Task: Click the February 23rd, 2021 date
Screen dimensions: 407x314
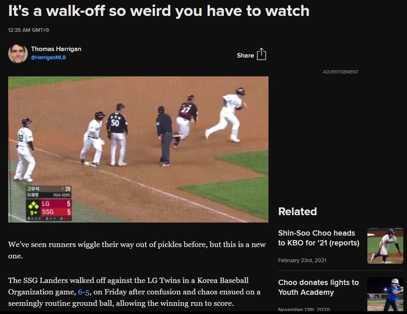Action: pos(302,261)
